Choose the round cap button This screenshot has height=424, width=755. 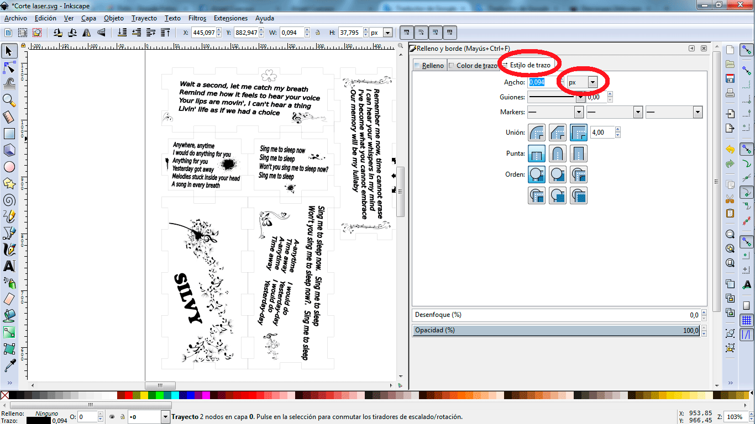coord(558,153)
